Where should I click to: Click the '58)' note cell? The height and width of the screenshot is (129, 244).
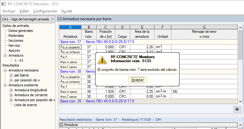204,92
